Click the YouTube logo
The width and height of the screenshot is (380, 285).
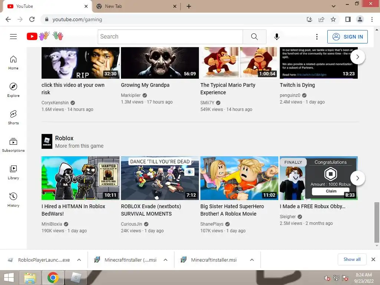click(x=45, y=36)
